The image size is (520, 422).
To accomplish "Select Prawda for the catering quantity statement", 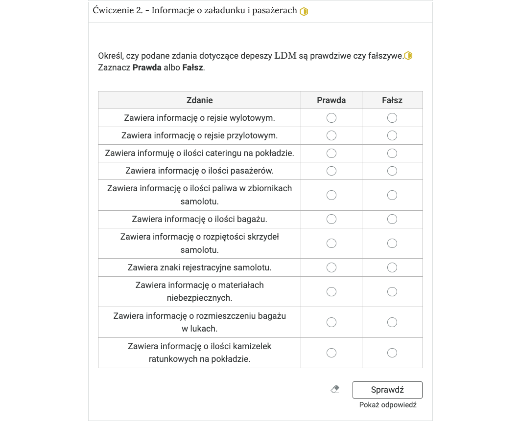I will [331, 153].
